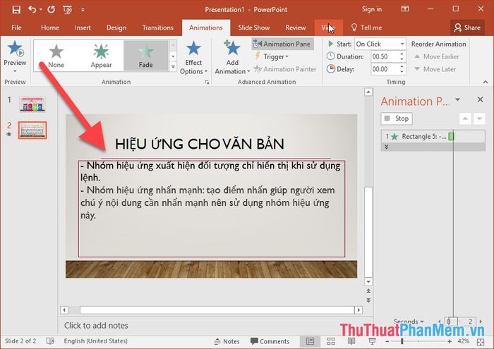Open the Design tab

pyautogui.click(x=116, y=27)
